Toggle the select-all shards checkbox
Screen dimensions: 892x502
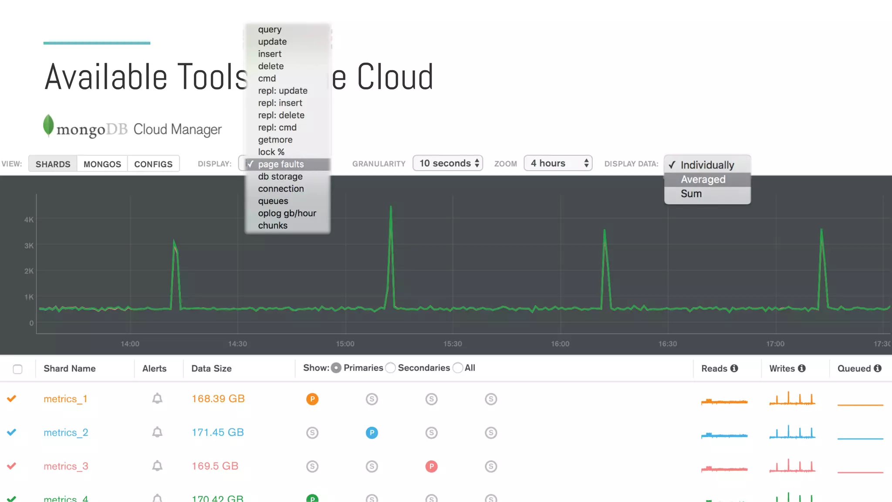(x=17, y=369)
